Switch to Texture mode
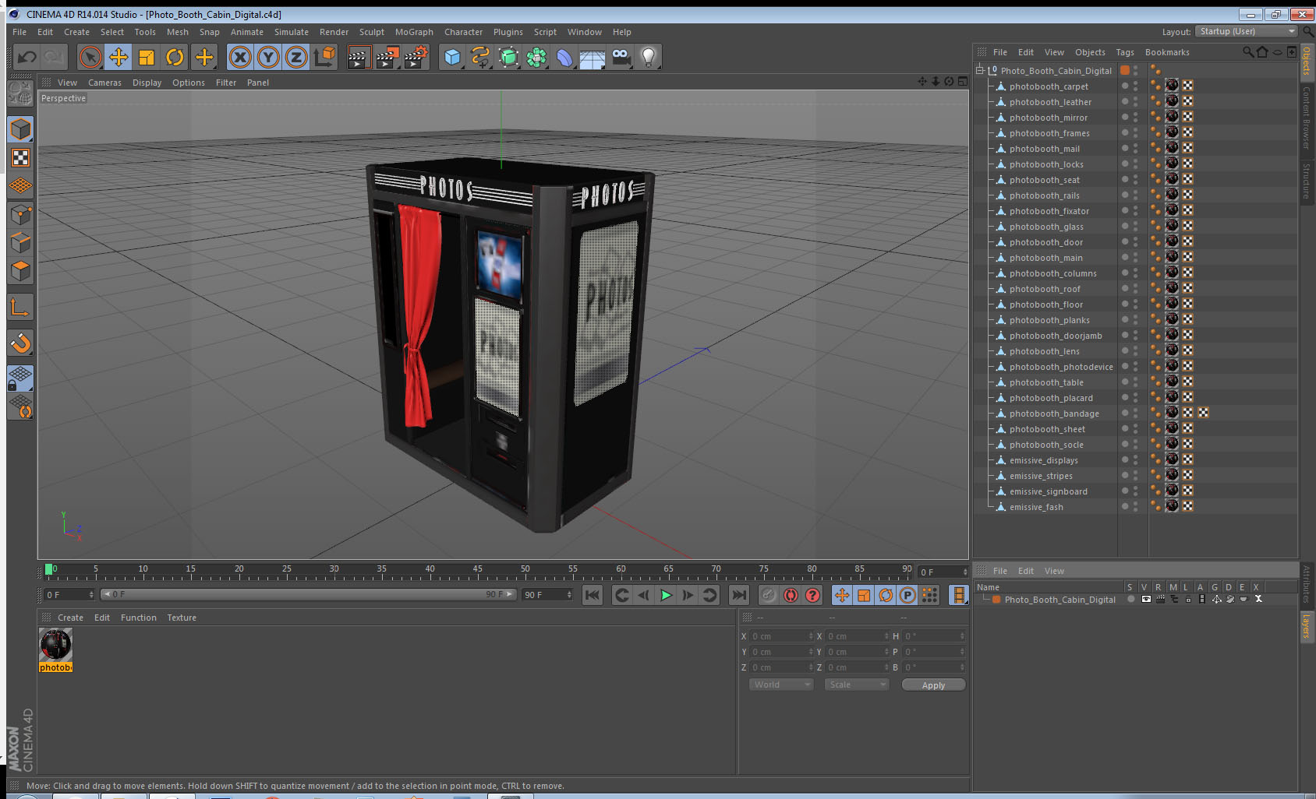The image size is (1316, 799). click(x=20, y=158)
